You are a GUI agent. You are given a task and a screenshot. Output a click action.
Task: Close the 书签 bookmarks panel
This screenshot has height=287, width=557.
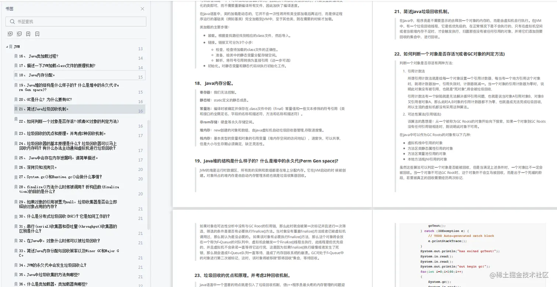tap(142, 8)
